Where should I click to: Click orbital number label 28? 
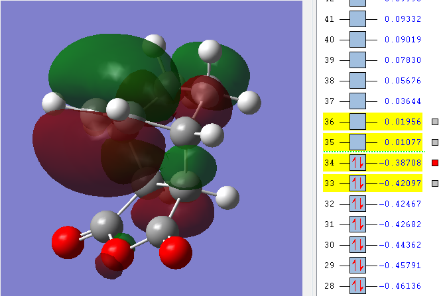(x=330, y=286)
